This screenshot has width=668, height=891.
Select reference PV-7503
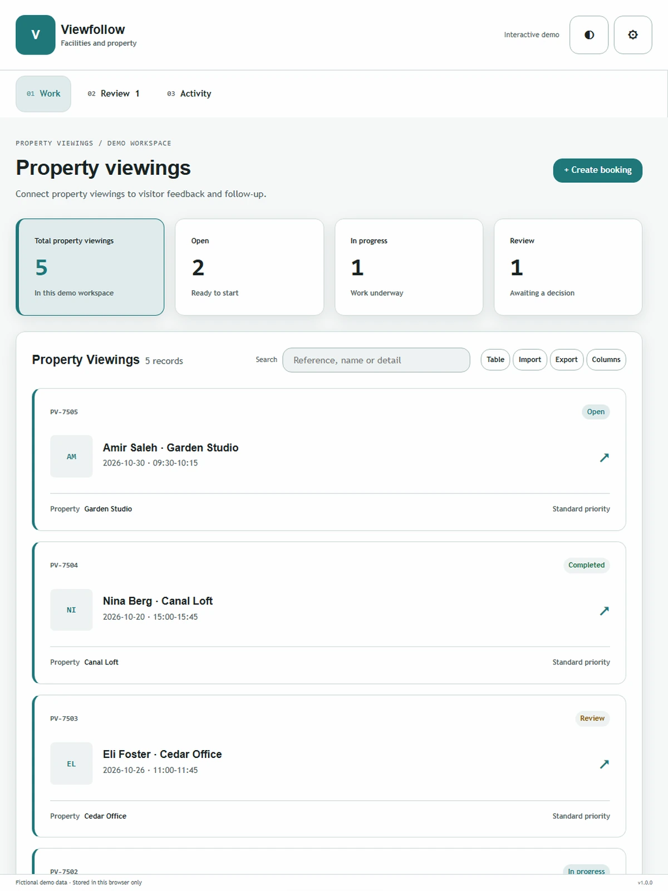[x=64, y=718]
